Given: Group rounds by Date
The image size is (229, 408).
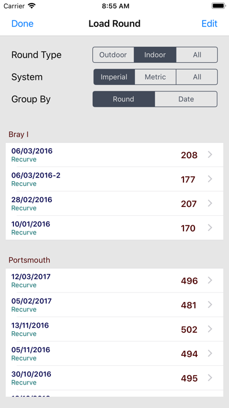Looking at the screenshot, I should pyautogui.click(x=186, y=99).
